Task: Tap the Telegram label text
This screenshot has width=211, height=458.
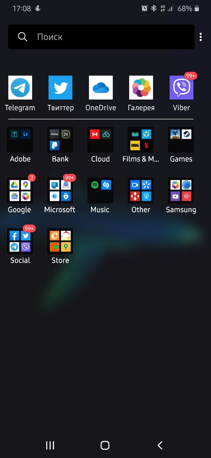Action: point(20,108)
